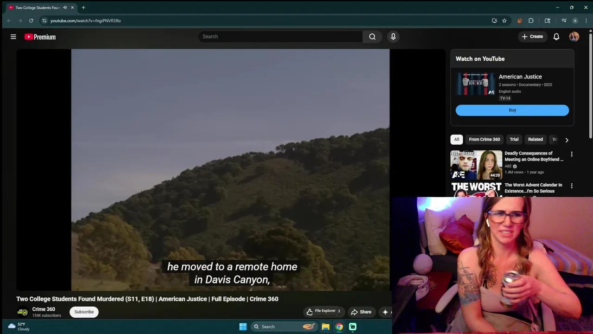
Task: Open options for Worst Advent Calendar video
Action: tap(572, 186)
